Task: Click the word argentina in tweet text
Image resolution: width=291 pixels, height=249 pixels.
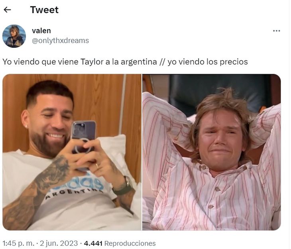Action: pos(139,62)
